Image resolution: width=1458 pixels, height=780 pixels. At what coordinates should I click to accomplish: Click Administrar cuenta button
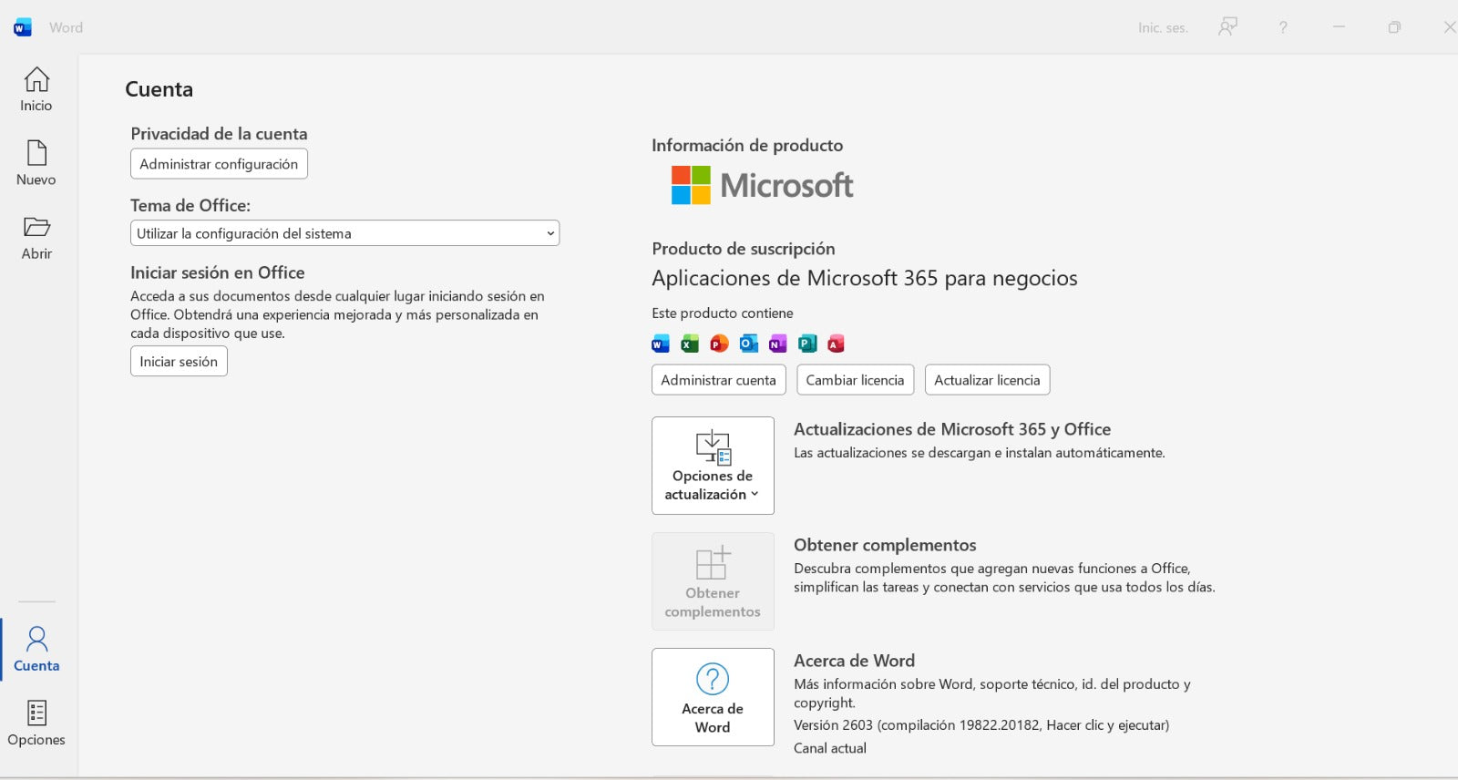tap(718, 380)
